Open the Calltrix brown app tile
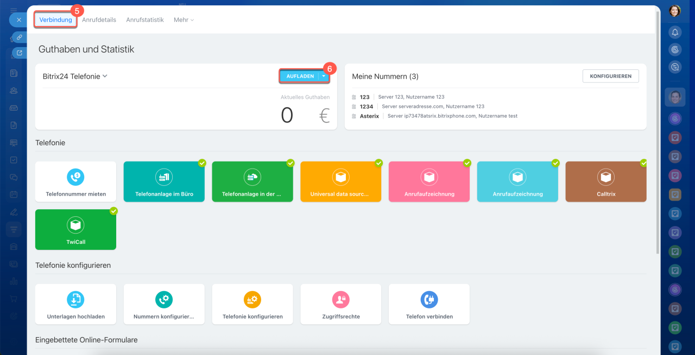Screen dimensions: 695x355 (605, 182)
